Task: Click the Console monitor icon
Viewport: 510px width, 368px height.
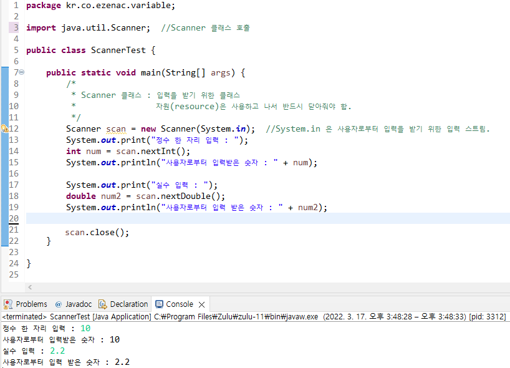Action: (x=159, y=304)
